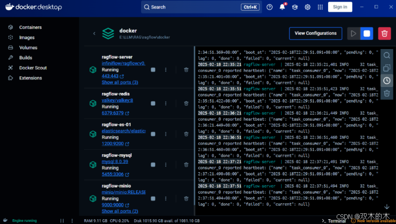The height and width of the screenshot is (224, 396).
Task: Stop the docker compose stack
Action: point(367,33)
